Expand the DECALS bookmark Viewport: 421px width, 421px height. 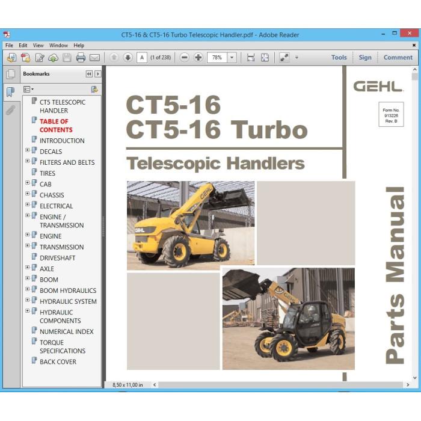pyautogui.click(x=28, y=150)
